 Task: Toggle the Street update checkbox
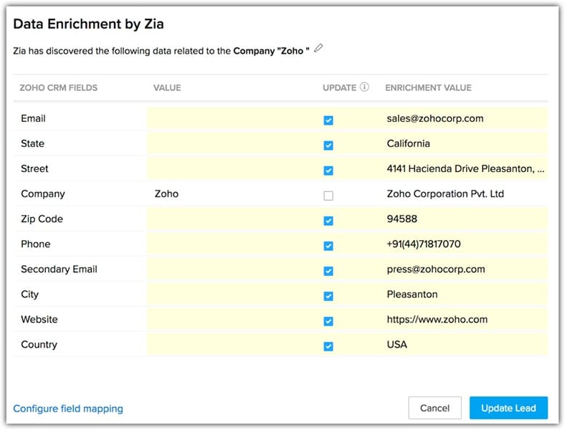tap(328, 171)
